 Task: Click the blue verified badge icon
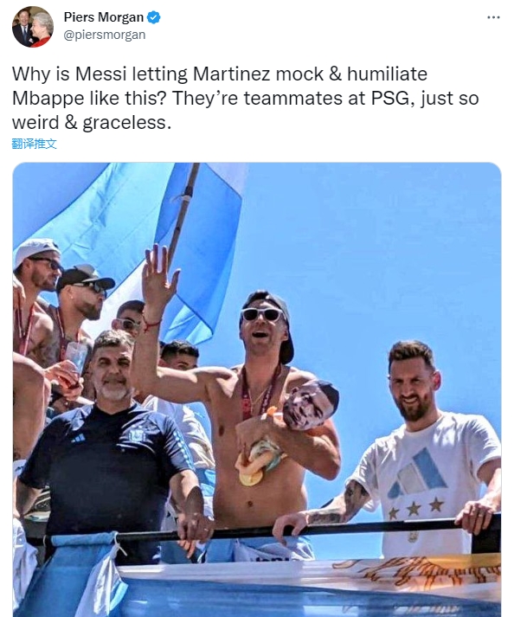pyautogui.click(x=153, y=17)
